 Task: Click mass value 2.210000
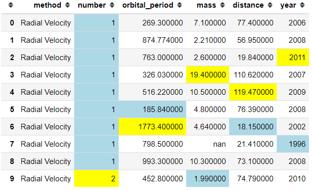coord(210,40)
